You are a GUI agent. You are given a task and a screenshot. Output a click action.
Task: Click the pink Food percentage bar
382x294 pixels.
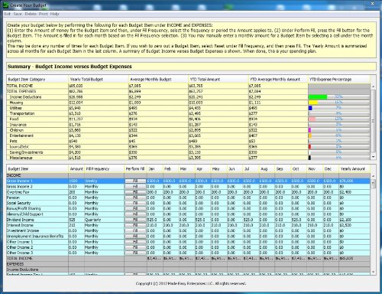click(x=312, y=119)
